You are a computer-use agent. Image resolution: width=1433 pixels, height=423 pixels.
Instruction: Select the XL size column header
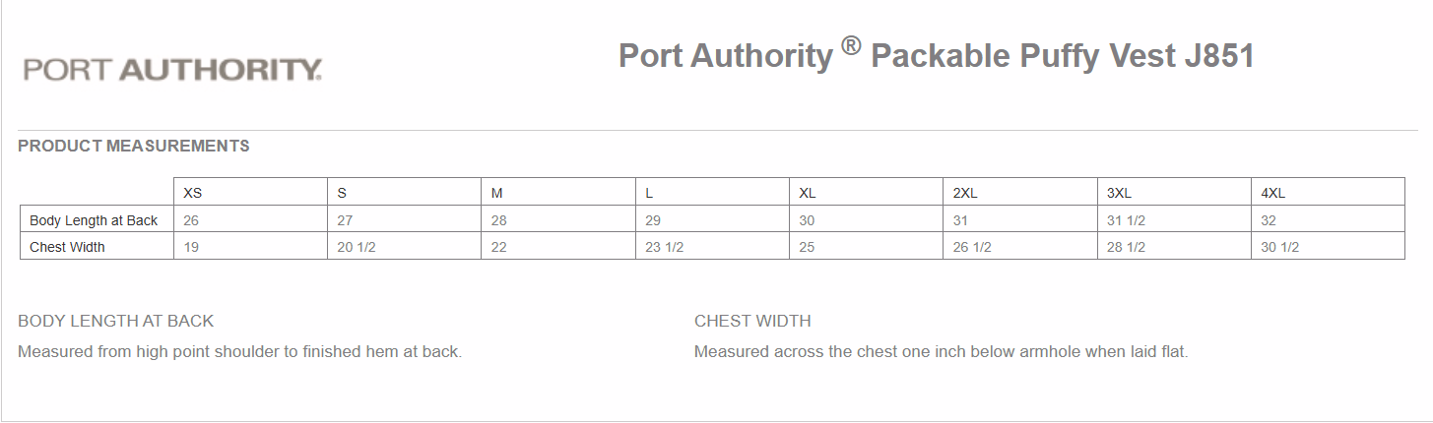click(808, 193)
